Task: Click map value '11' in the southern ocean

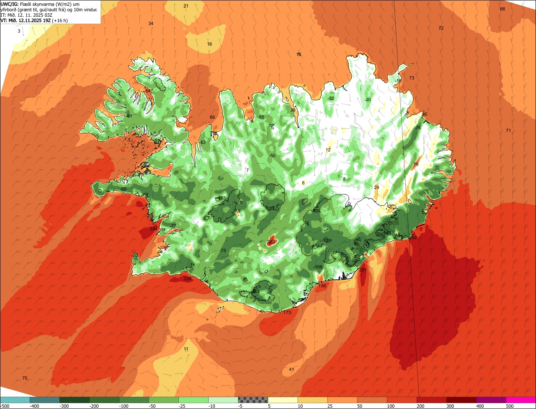Action: [186, 349]
